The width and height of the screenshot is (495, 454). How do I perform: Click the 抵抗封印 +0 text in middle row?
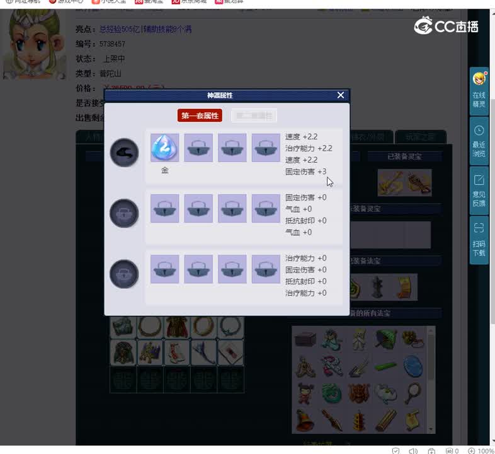click(305, 221)
